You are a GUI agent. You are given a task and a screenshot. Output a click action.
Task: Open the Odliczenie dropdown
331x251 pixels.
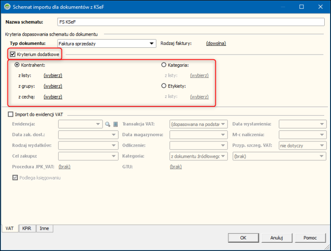pyautogui.click(x=198, y=145)
